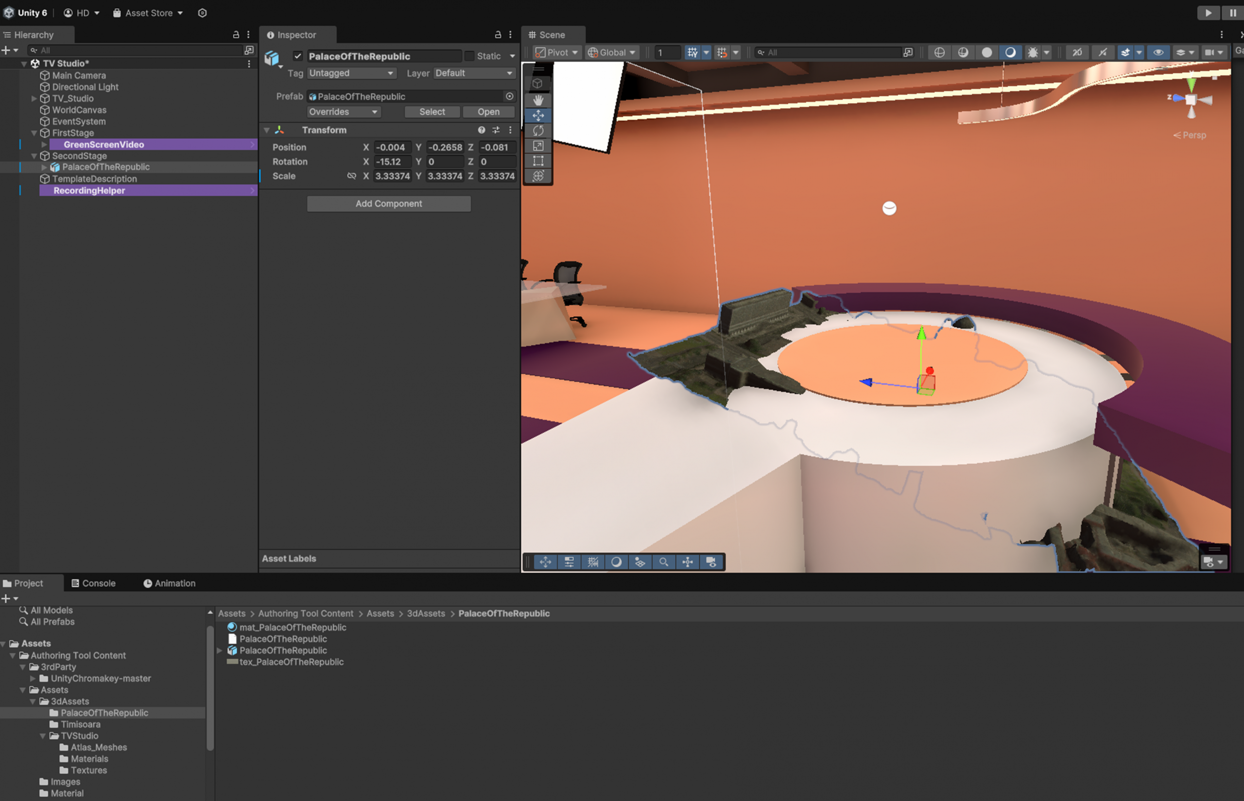Viewport: 1244px width, 801px height.
Task: Open the Tag Untagged dropdown
Action: coord(351,73)
